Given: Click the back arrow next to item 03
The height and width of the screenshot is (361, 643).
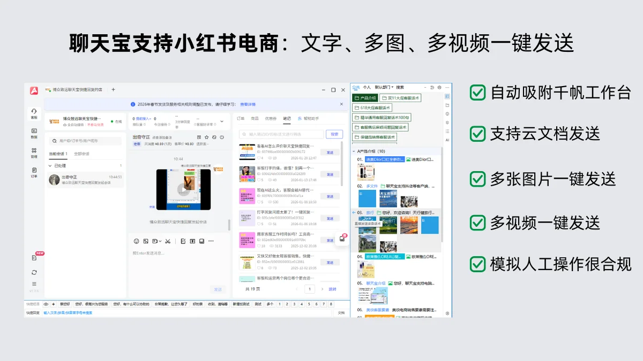Looking at the screenshot, I should [x=354, y=212].
